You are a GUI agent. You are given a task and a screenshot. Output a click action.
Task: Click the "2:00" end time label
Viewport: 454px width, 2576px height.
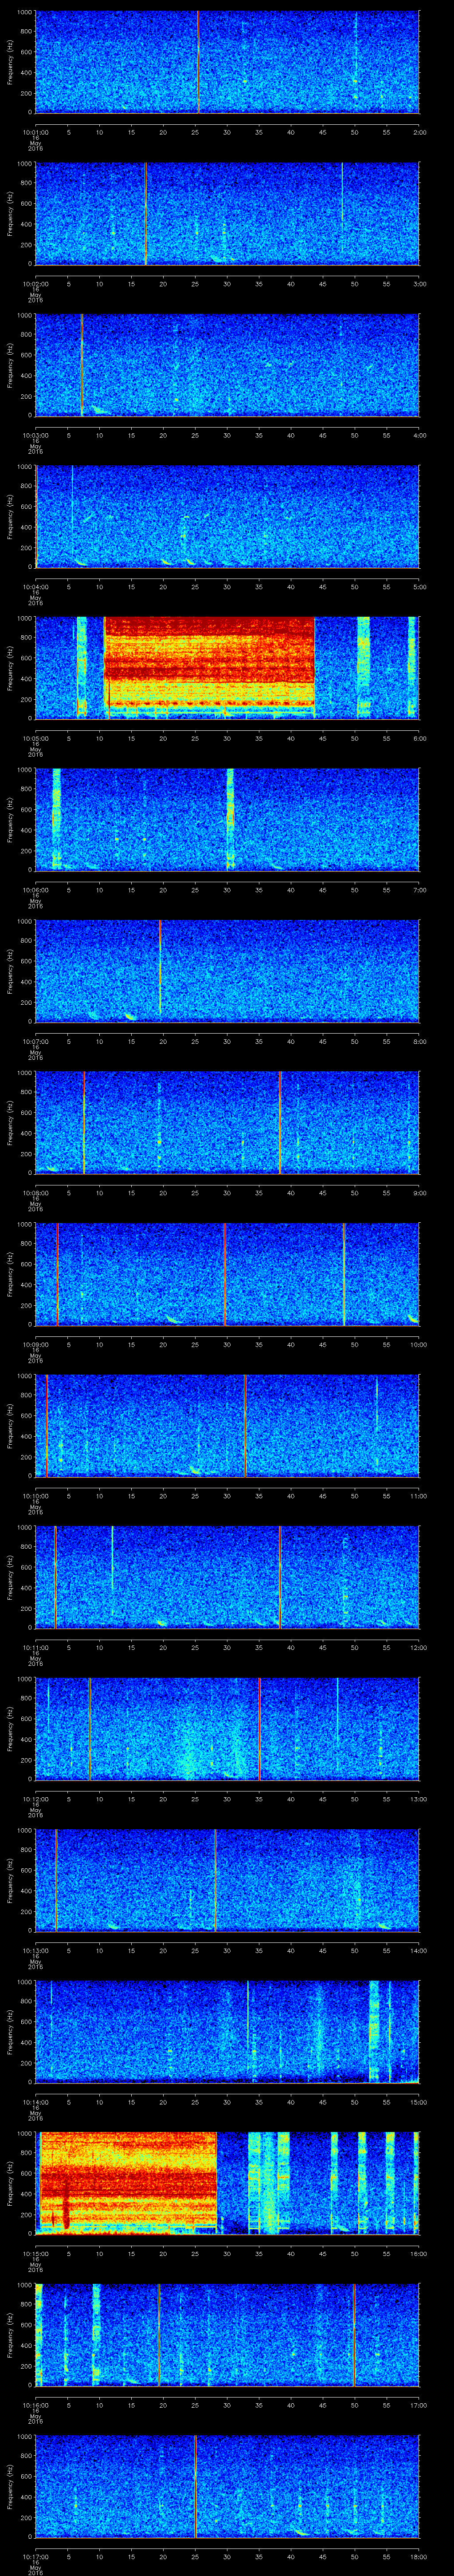pos(419,131)
